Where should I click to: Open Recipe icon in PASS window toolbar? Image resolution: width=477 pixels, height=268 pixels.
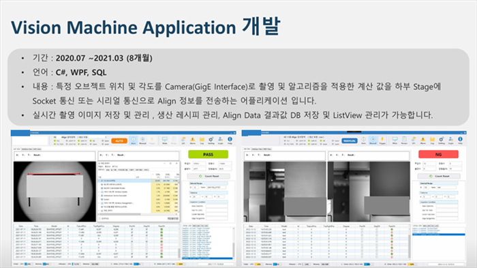174,140
